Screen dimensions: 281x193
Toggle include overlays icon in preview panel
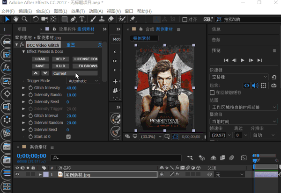263,86
